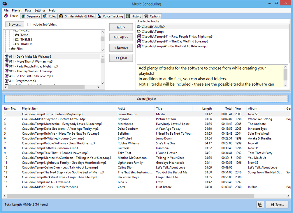Click the < Remove button
293x213 pixels.
[121, 48]
